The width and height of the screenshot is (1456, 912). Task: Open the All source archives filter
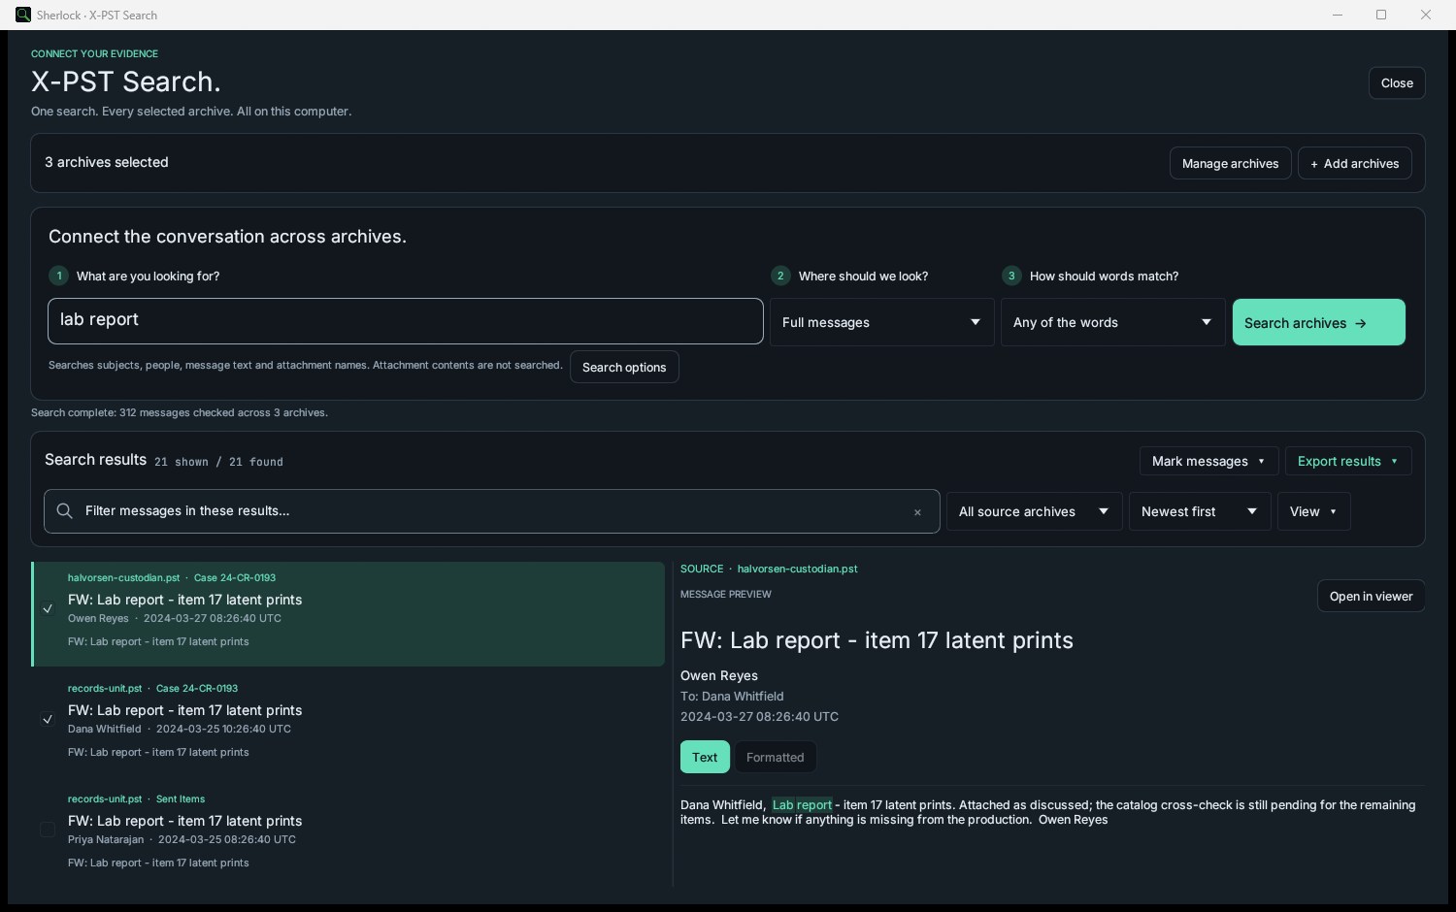(1034, 511)
